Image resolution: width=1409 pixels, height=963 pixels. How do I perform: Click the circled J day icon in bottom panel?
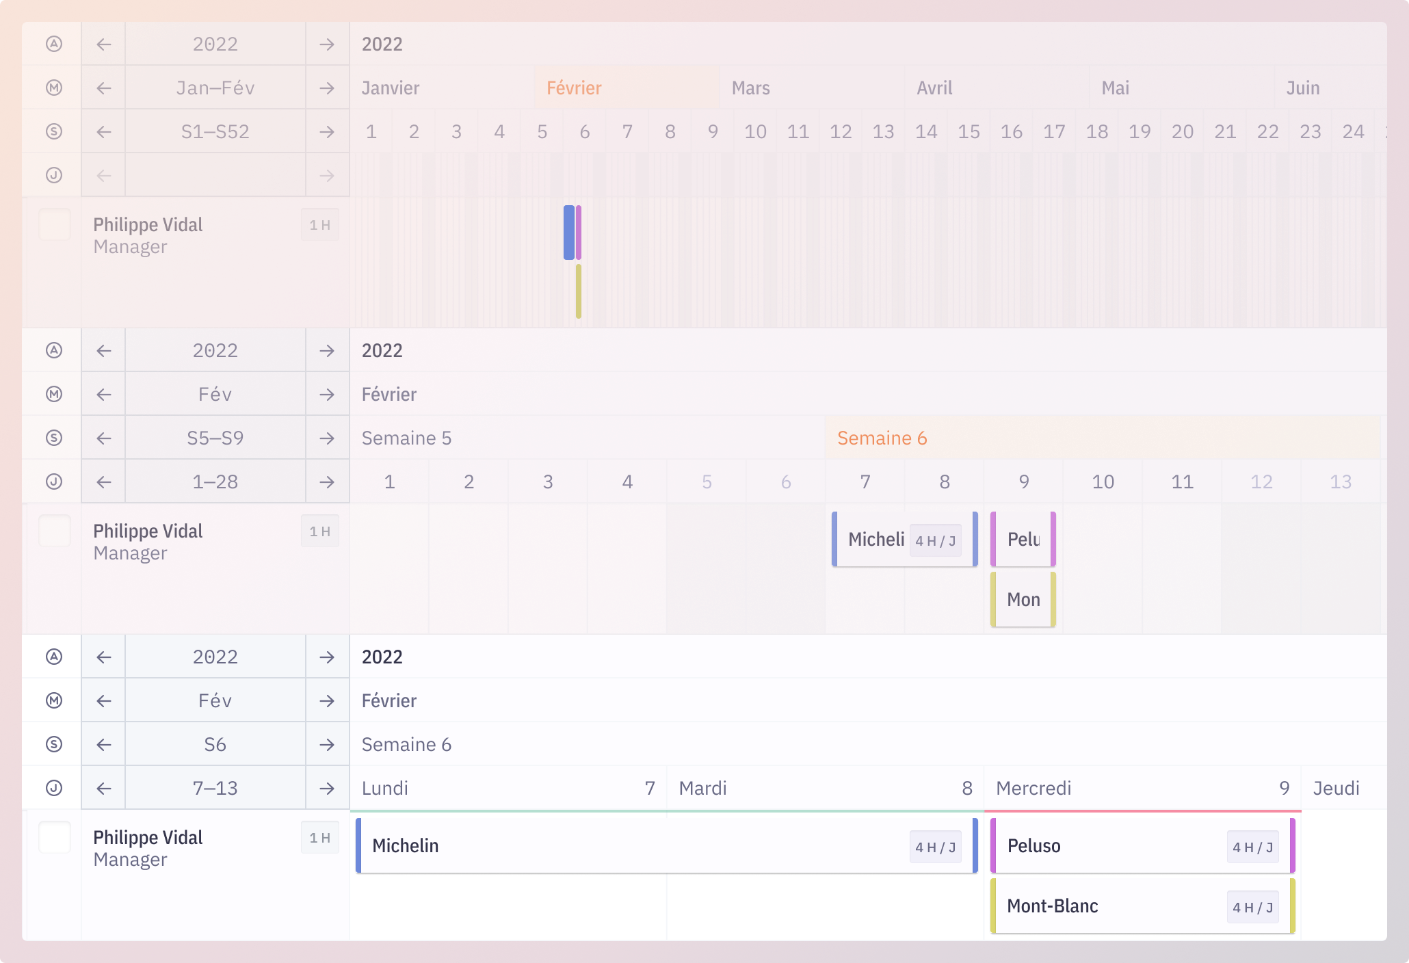pos(54,788)
